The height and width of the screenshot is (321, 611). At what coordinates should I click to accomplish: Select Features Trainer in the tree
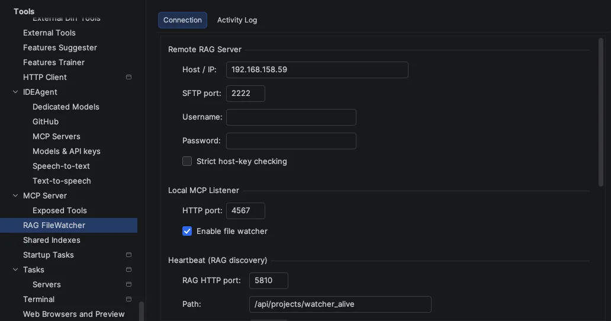coord(54,62)
